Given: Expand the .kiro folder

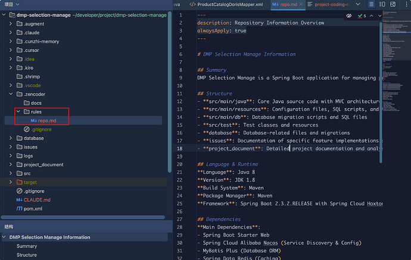Looking at the screenshot, I should point(11,68).
